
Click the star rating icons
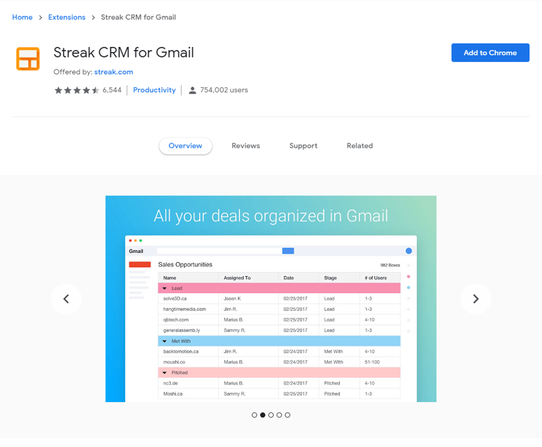point(77,90)
